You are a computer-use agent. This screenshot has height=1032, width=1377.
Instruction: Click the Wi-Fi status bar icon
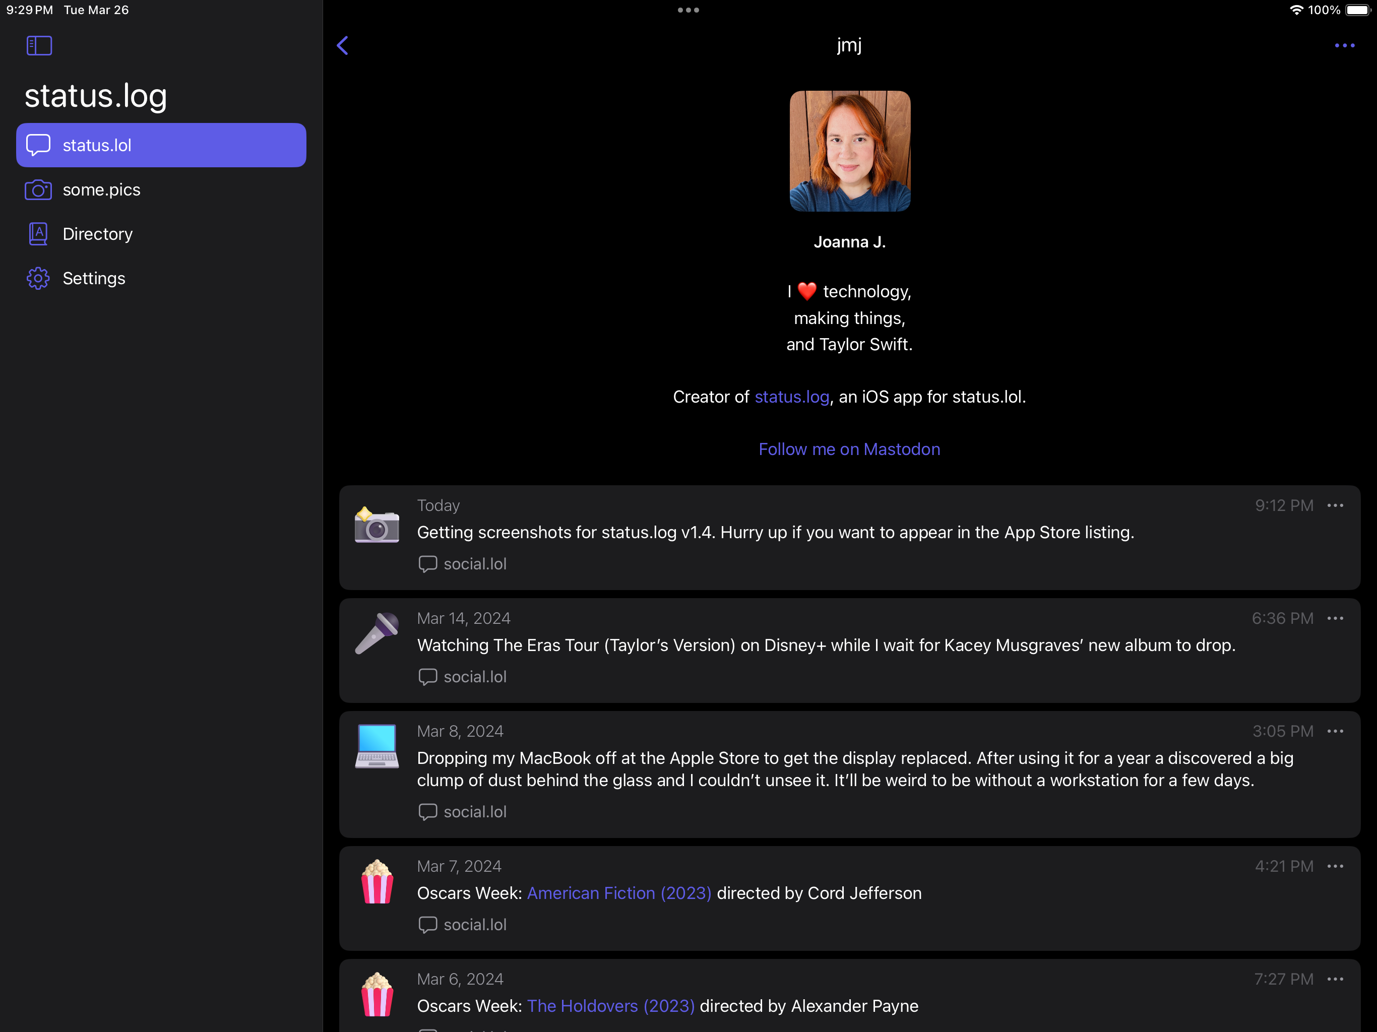click(x=1296, y=10)
